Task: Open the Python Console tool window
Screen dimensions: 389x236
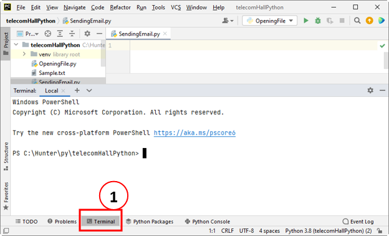Action: coord(208,222)
